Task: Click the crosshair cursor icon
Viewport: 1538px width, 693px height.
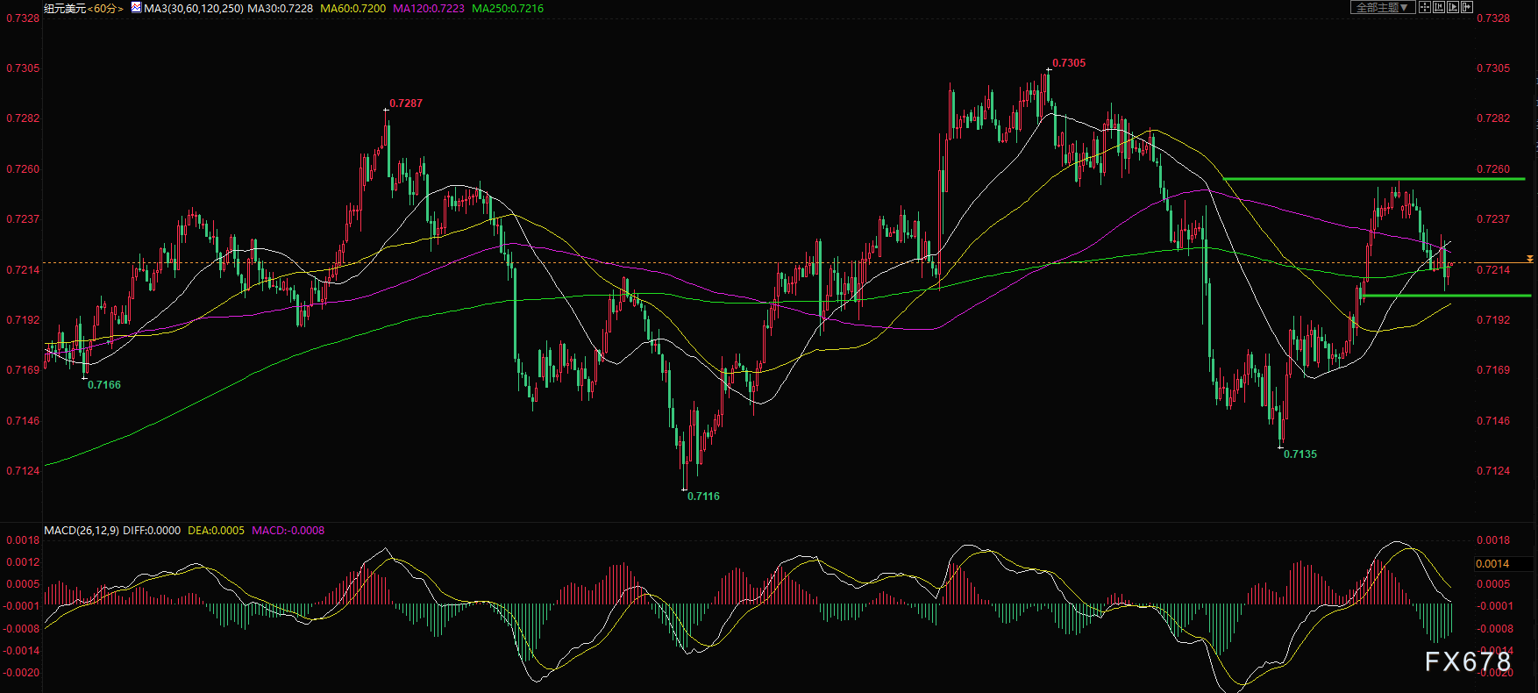Action: pyautogui.click(x=1425, y=7)
